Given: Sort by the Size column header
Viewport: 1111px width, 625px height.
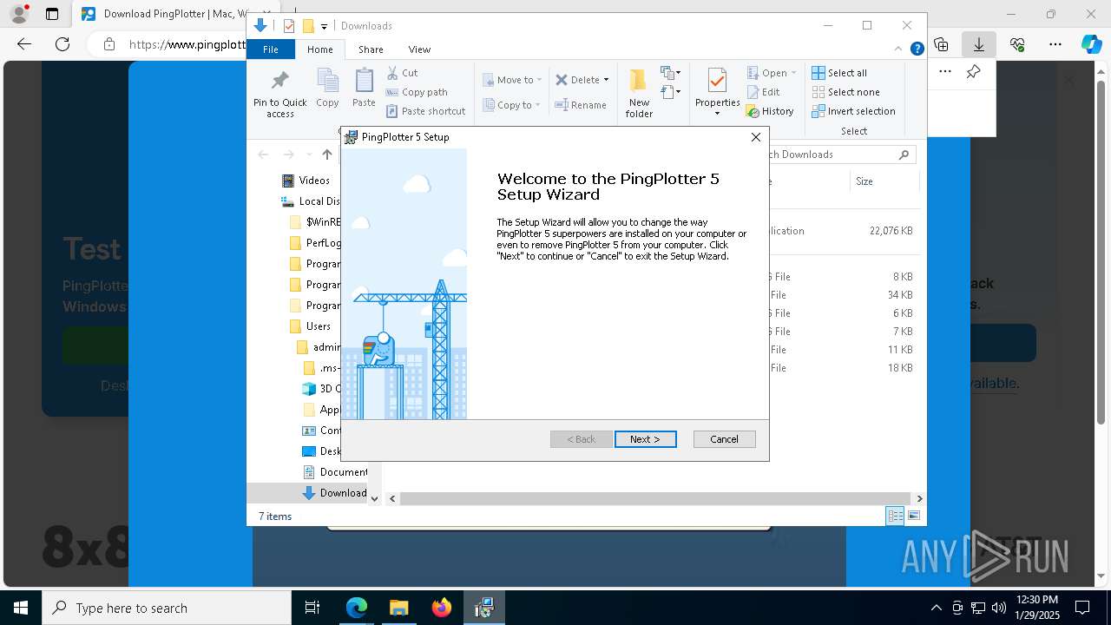Looking at the screenshot, I should pos(884,181).
